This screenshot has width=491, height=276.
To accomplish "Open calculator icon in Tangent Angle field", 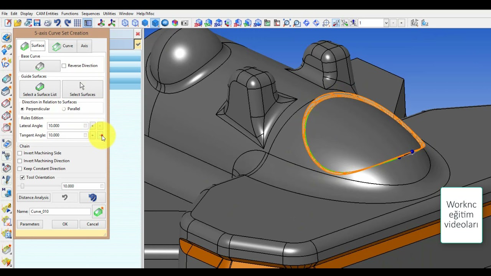I will [85, 135].
